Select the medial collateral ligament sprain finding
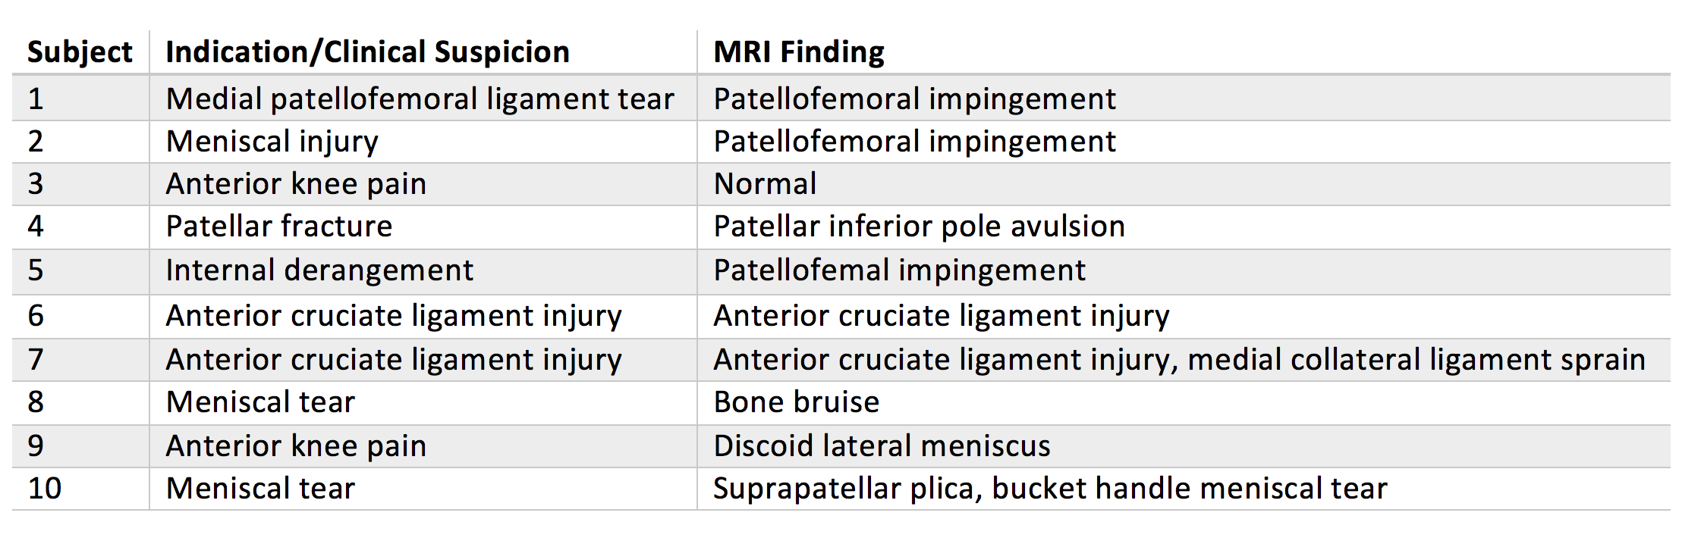Viewport: 1701px width, 544px height. point(1416,360)
